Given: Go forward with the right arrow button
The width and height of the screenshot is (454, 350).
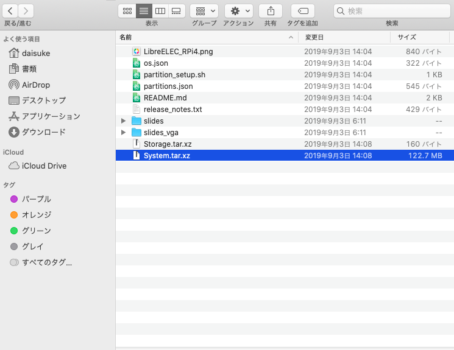Looking at the screenshot, I should pyautogui.click(x=26, y=11).
